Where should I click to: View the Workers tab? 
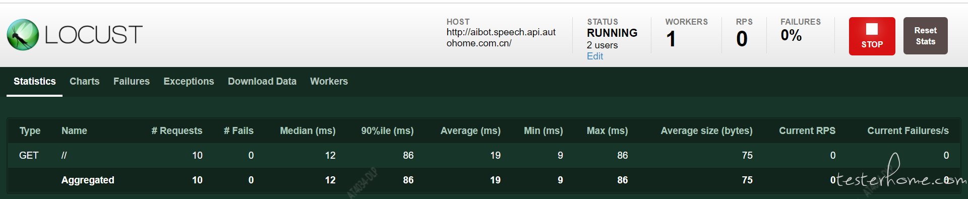[x=329, y=81]
